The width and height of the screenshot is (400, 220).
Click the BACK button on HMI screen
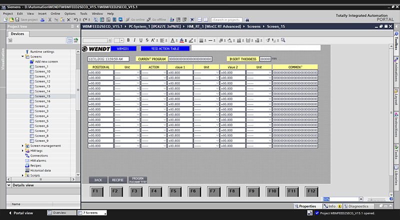[98, 180]
